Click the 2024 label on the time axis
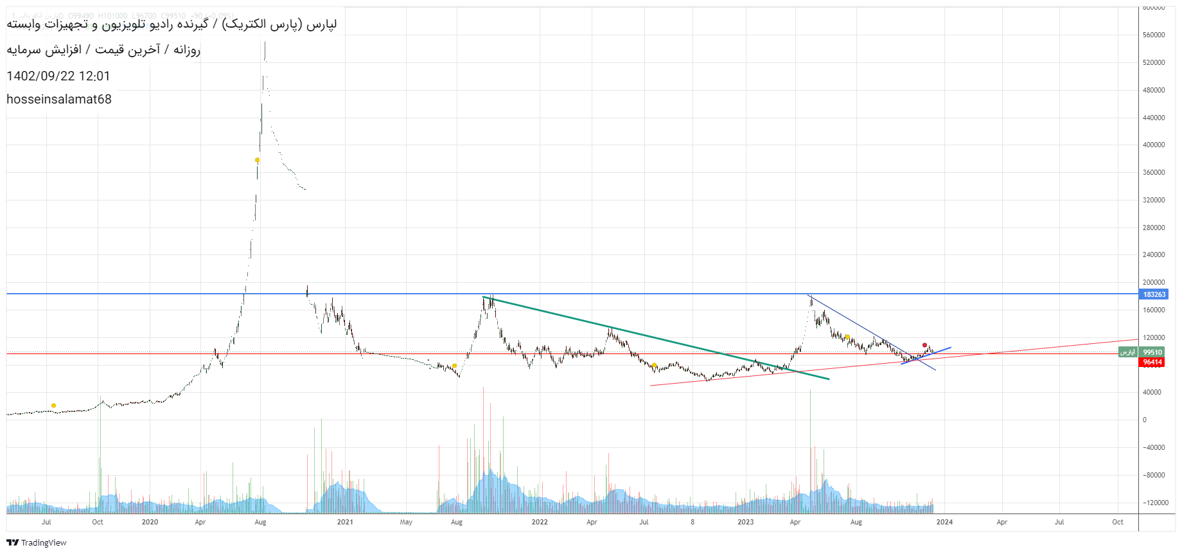 click(944, 522)
